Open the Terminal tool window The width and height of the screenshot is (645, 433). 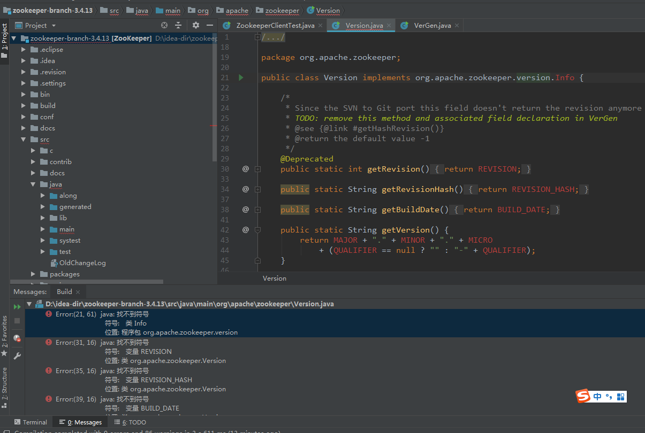(31, 422)
